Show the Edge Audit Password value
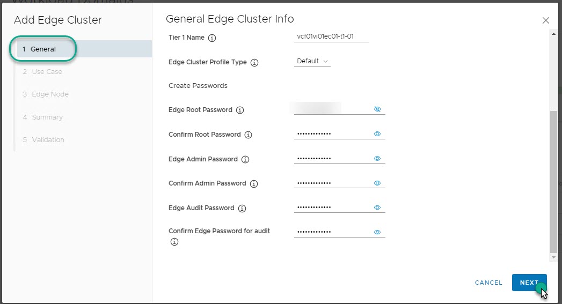Viewport: 562px width, 304px height. click(377, 207)
